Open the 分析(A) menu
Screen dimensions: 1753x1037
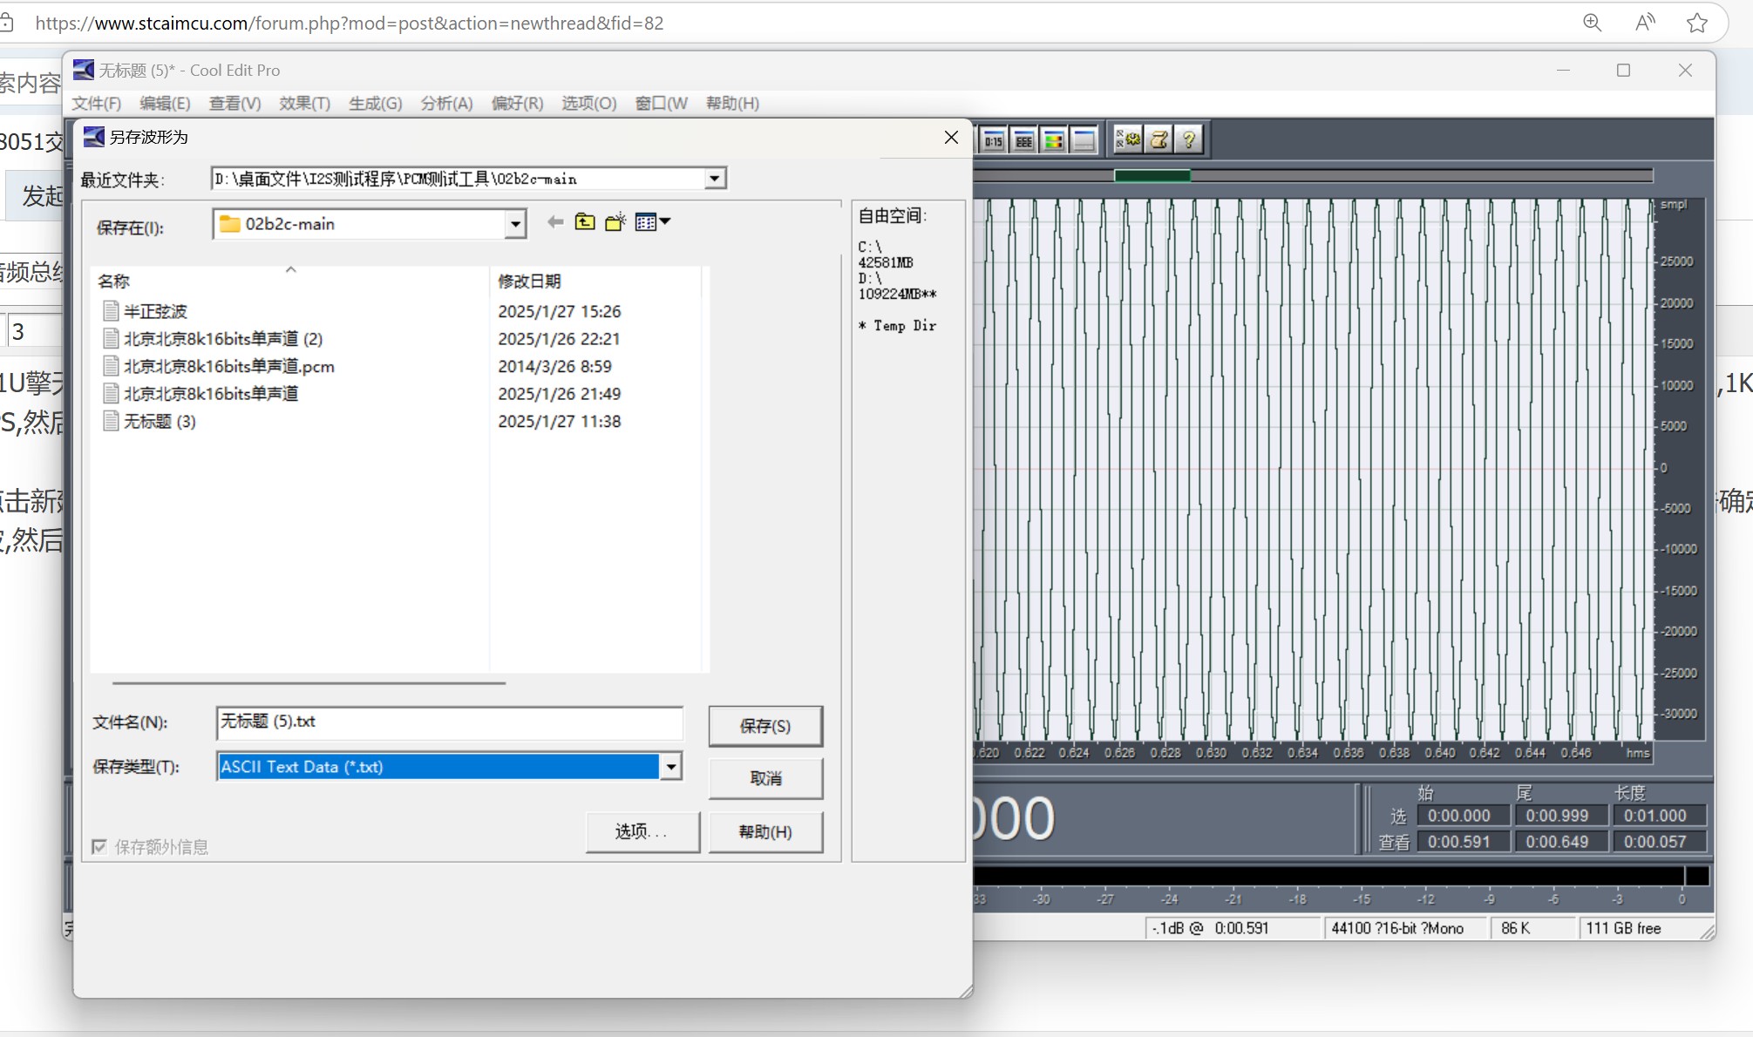click(446, 103)
